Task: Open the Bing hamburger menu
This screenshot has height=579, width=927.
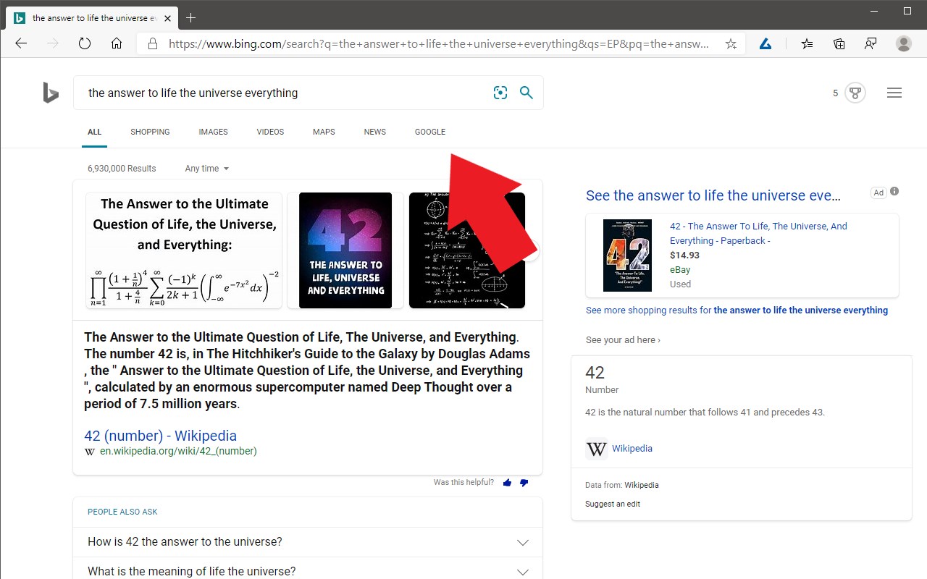Action: (x=894, y=93)
